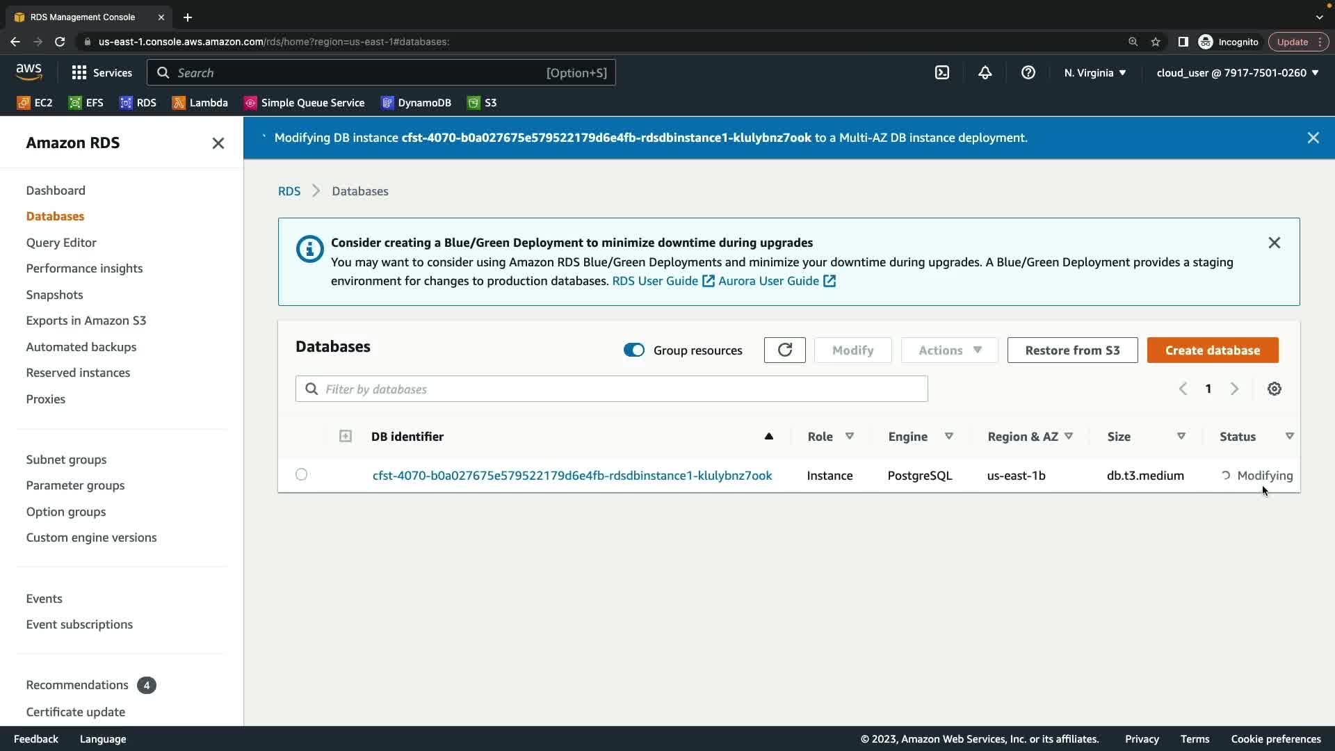1335x751 pixels.
Task: Open the Lambda shortcut in favorites bar
Action: 200,103
